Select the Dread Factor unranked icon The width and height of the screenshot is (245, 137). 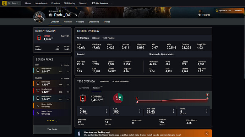click(38, 113)
